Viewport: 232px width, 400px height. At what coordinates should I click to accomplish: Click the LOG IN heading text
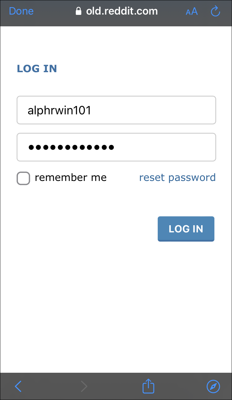(x=37, y=68)
